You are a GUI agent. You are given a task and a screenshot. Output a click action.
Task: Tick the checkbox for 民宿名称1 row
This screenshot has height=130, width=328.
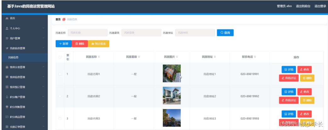click(x=60, y=74)
